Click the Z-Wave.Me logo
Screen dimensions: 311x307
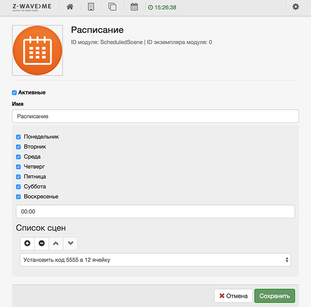[32, 7]
